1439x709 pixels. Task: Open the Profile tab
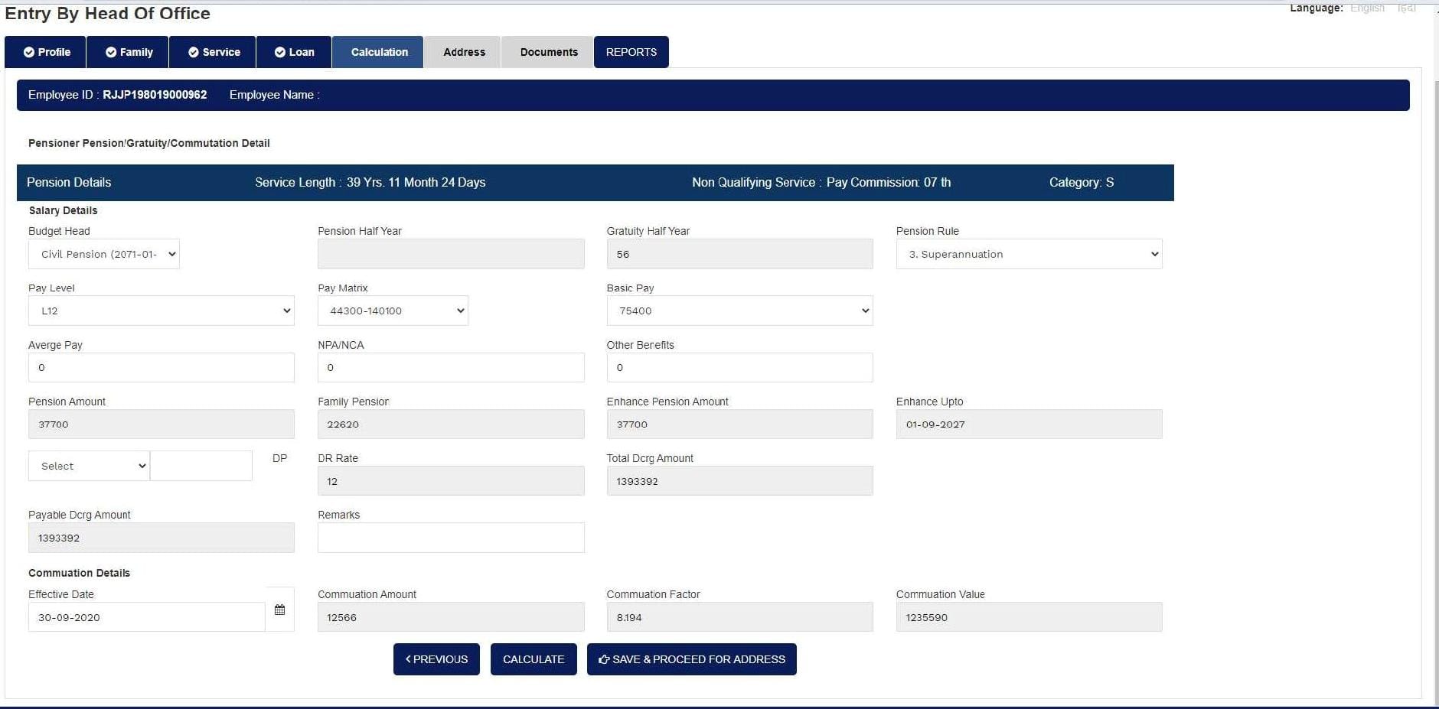click(45, 52)
